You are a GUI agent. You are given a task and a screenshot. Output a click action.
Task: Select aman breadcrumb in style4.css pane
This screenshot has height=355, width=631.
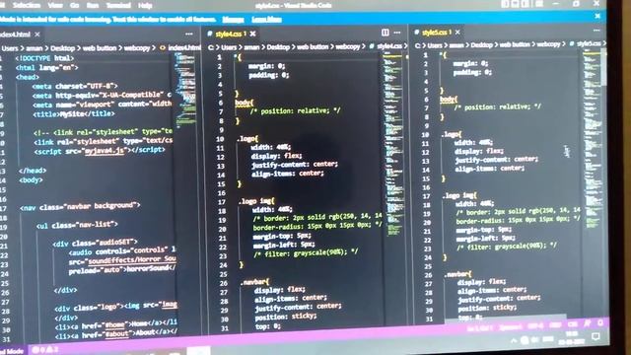[251, 47]
